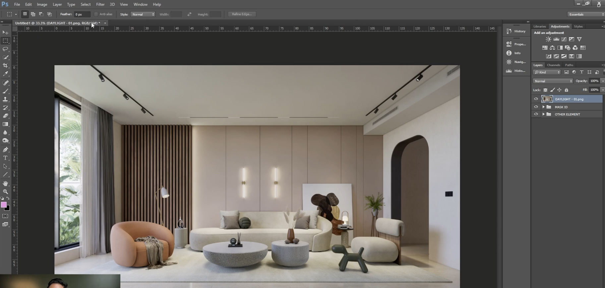The image size is (605, 288).
Task: Open the Properties collapsed panel
Action: (516, 44)
